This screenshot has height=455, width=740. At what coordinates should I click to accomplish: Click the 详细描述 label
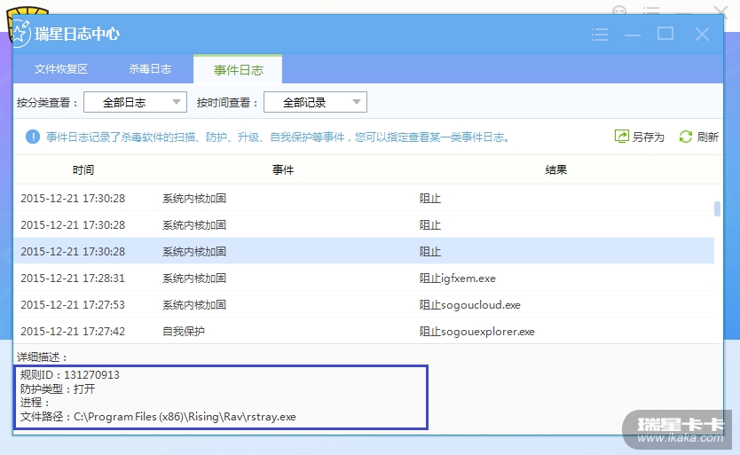click(42, 357)
